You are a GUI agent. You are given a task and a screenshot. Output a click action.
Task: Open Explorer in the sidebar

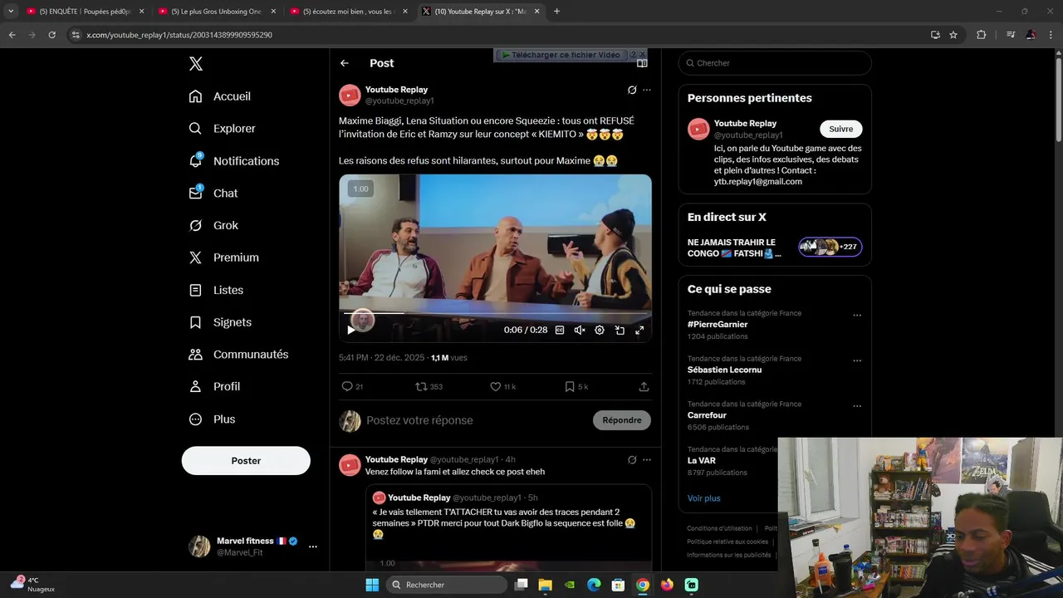pos(223,129)
